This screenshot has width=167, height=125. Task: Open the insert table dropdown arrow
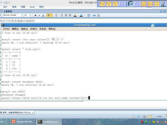[91, 15]
